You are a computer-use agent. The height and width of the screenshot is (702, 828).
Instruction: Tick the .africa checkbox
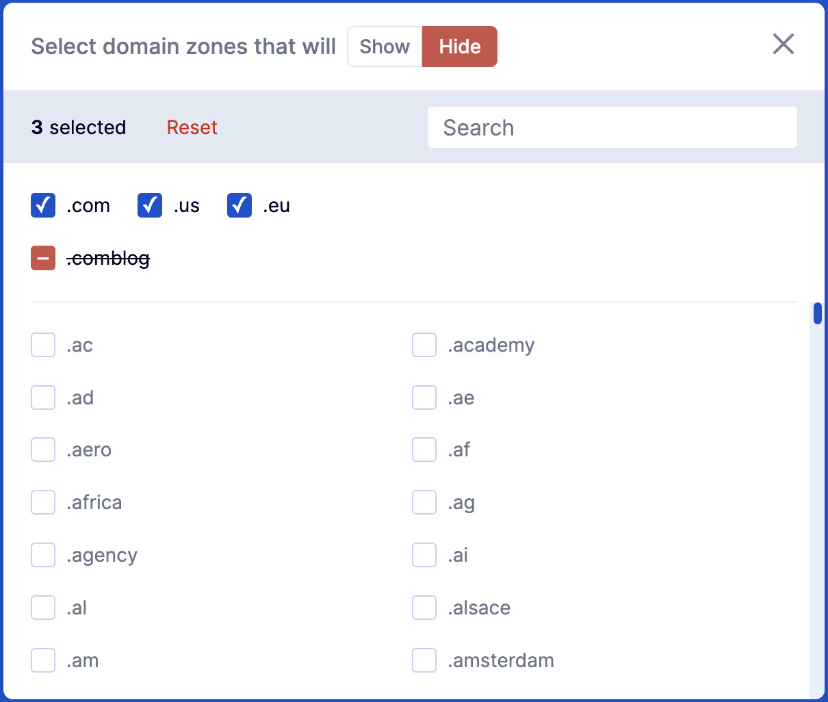tap(43, 502)
